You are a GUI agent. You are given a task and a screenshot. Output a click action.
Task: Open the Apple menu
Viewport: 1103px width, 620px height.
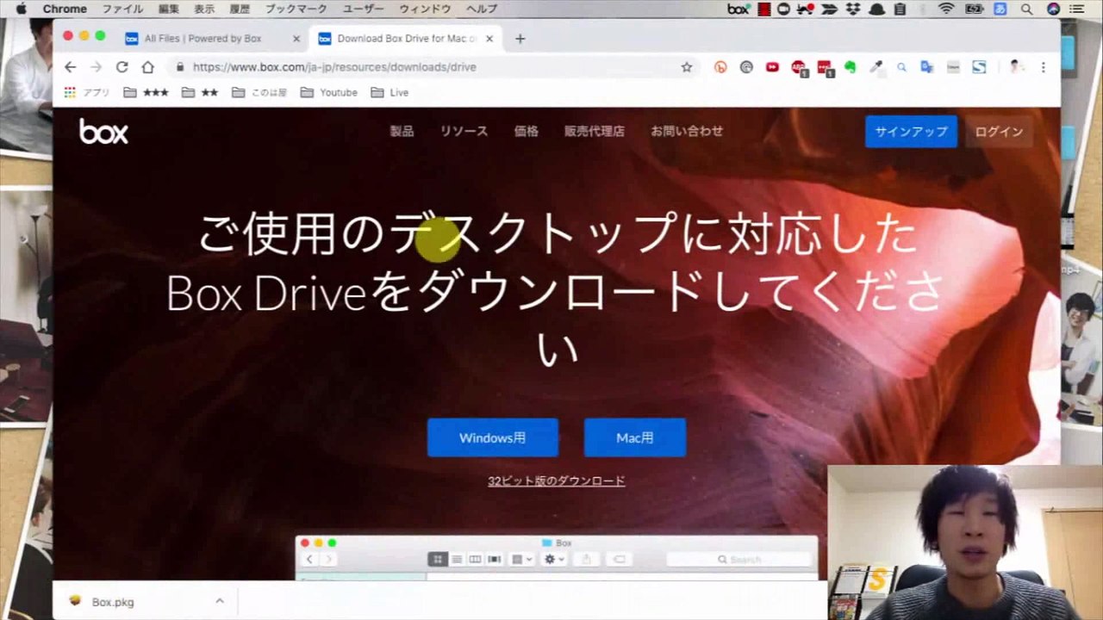[22, 9]
